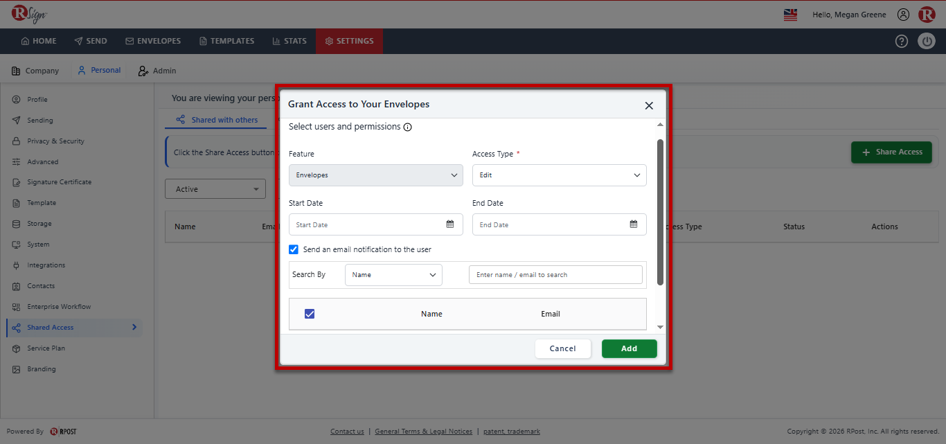
Task: Open the Start Date calendar icon
Action: [x=450, y=224]
